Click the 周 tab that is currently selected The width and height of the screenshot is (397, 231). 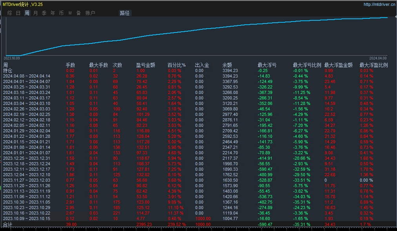point(27,13)
